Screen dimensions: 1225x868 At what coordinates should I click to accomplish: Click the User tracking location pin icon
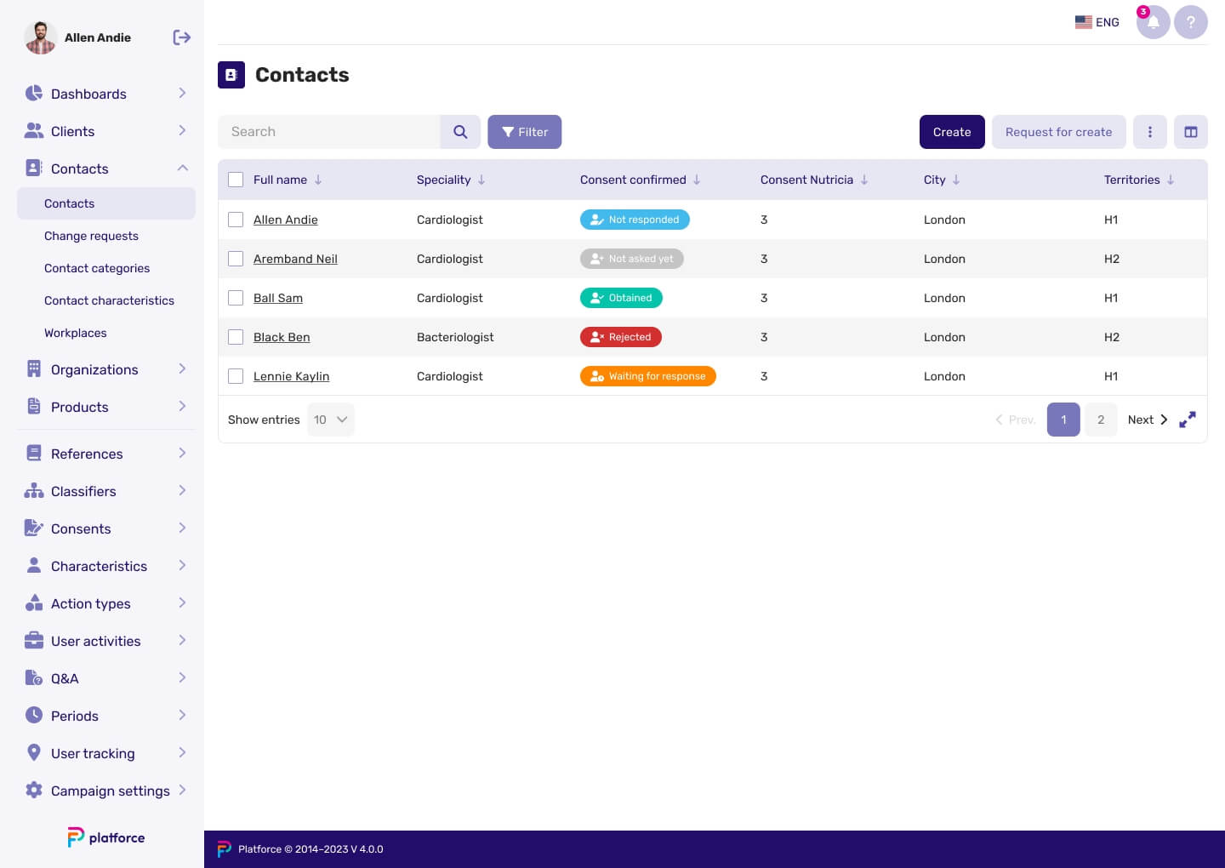(34, 753)
